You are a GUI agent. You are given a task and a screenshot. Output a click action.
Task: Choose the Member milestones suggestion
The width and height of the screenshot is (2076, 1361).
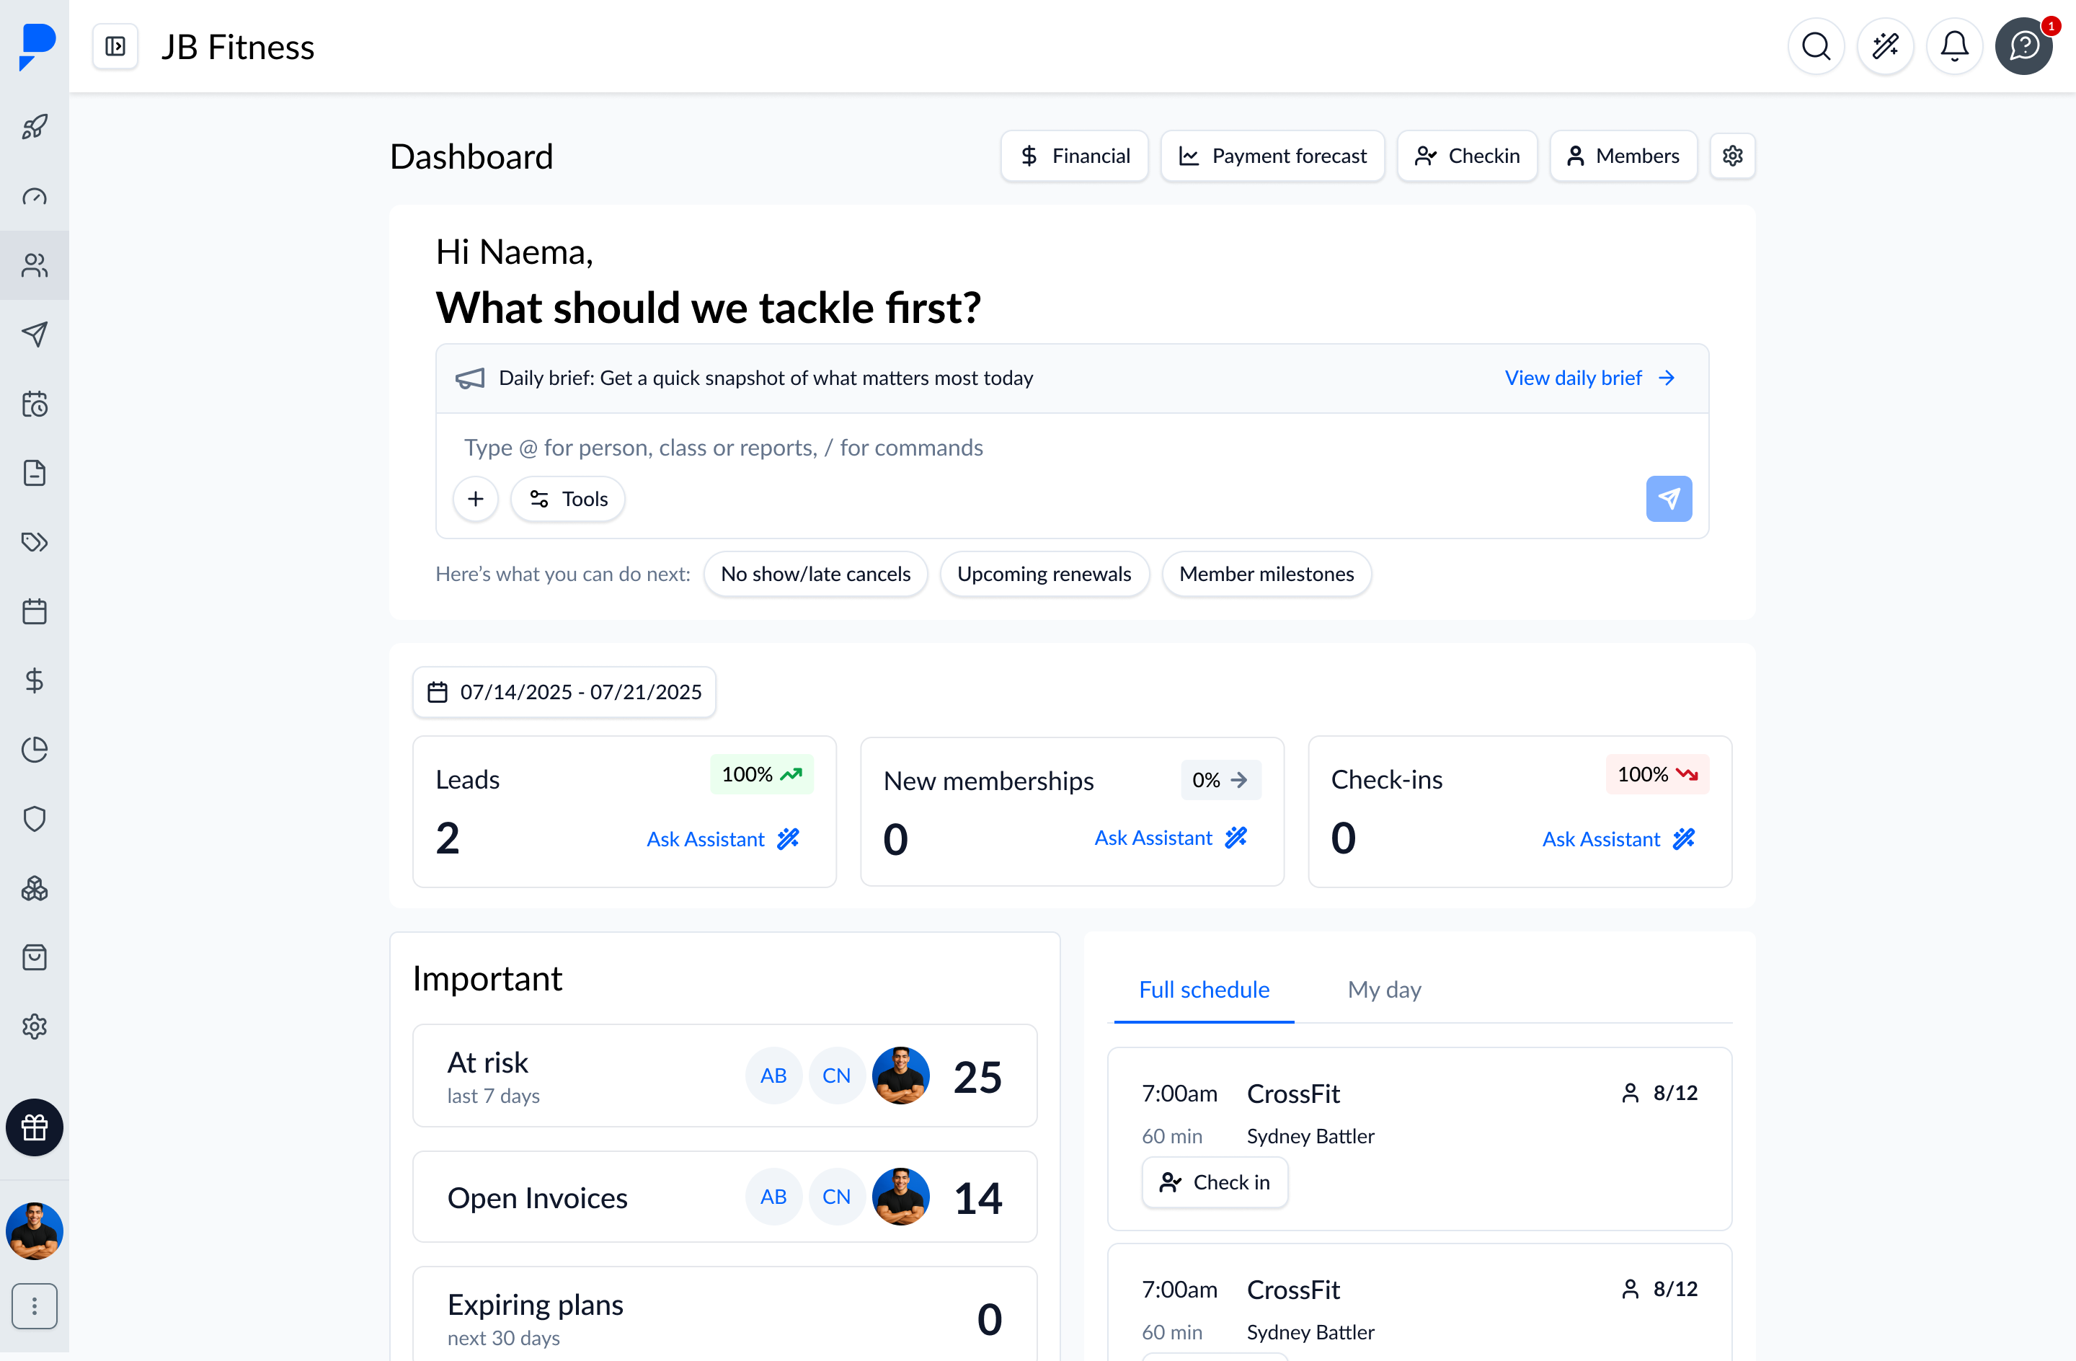pyautogui.click(x=1267, y=574)
